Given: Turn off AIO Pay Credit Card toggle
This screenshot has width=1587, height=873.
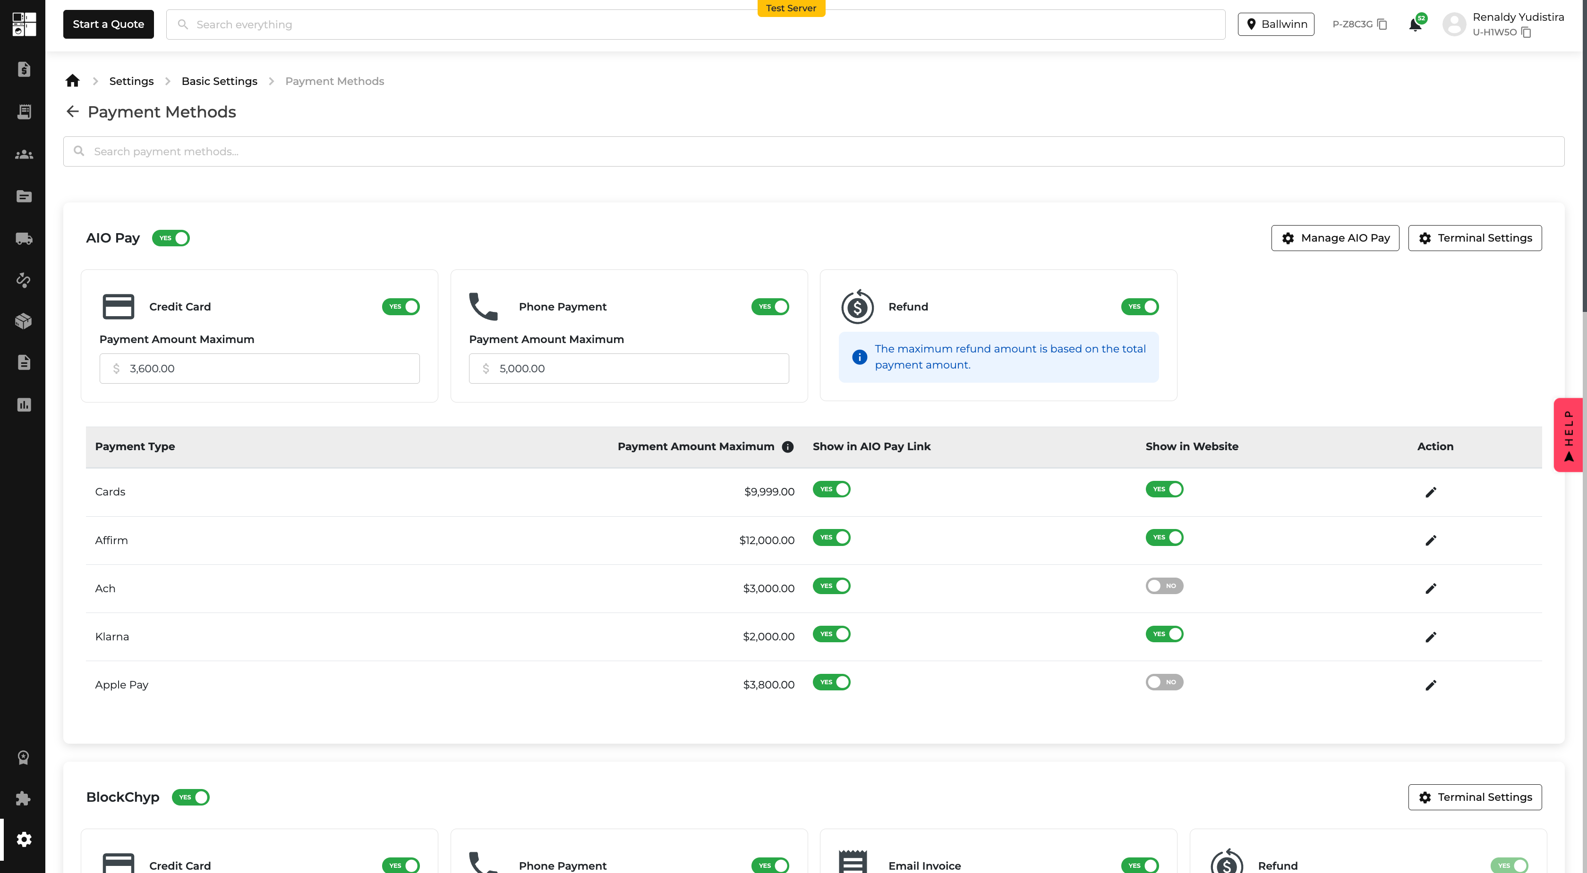Looking at the screenshot, I should pyautogui.click(x=401, y=307).
